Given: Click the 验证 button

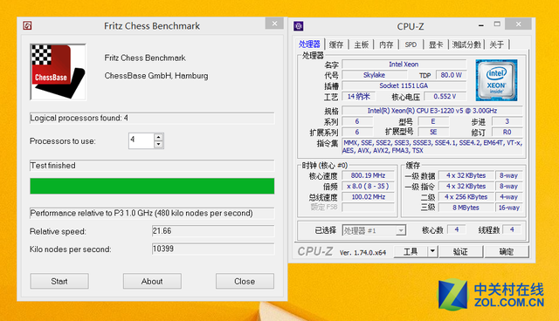Looking at the screenshot, I should coord(460,251).
